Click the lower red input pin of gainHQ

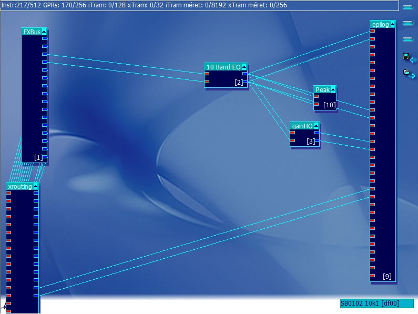pos(292,140)
